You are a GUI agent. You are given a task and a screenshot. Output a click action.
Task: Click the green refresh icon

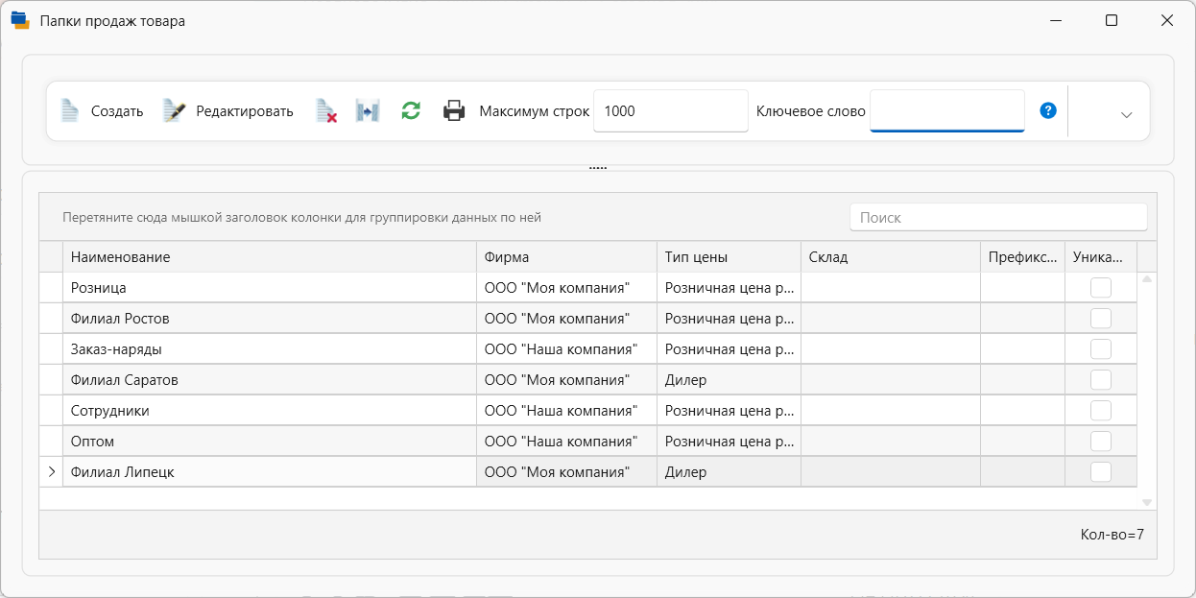coord(411,111)
